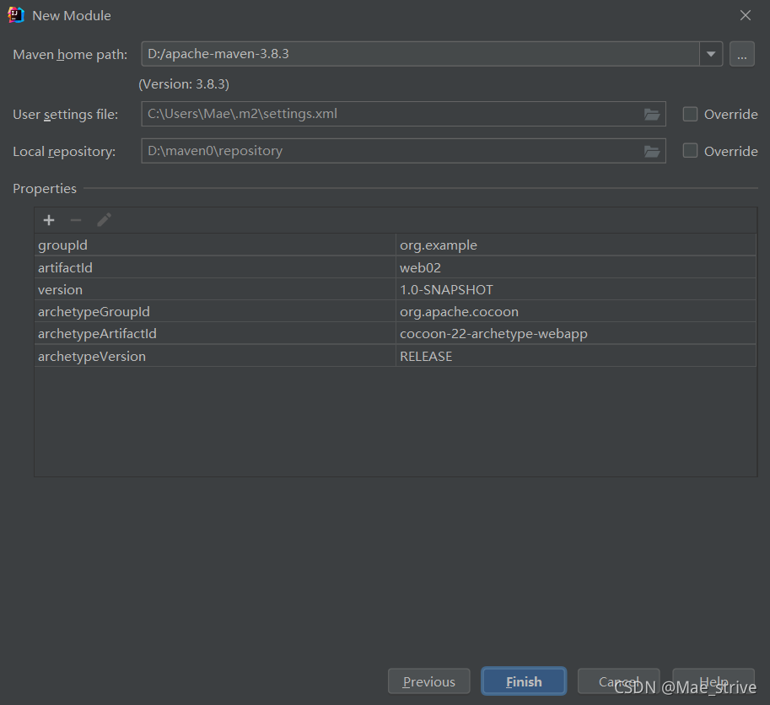The image size is (770, 705).
Task: Open folder browser for Local repository
Action: (x=652, y=151)
